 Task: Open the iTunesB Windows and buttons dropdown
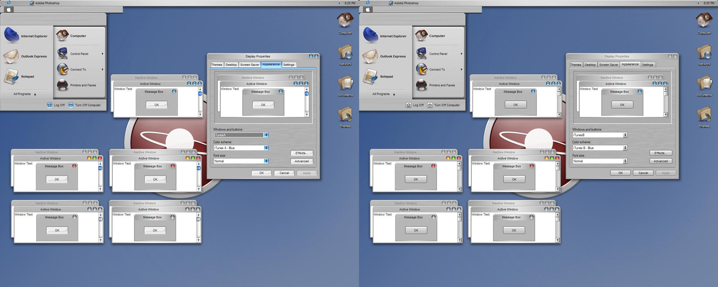600,135
